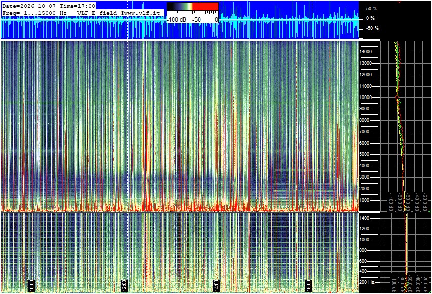Viewport: 432px width, 294px height.
Task: Click the 50 % amplitude scale label
Action: [371, 9]
